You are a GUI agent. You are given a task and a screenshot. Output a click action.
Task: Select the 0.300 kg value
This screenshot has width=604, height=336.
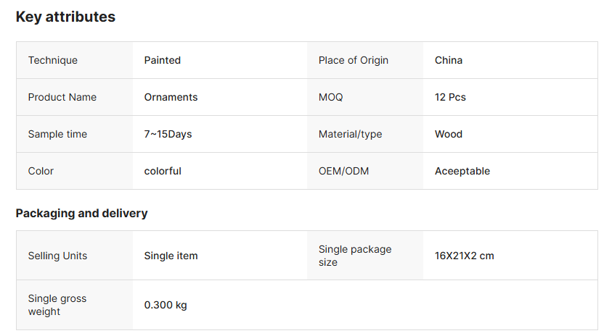(x=166, y=305)
